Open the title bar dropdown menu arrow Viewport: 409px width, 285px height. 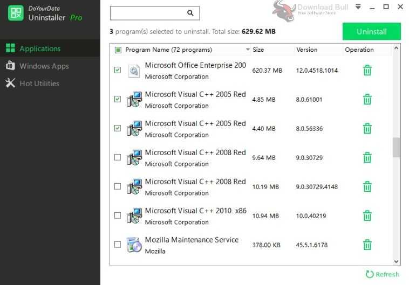pyautogui.click(x=358, y=7)
